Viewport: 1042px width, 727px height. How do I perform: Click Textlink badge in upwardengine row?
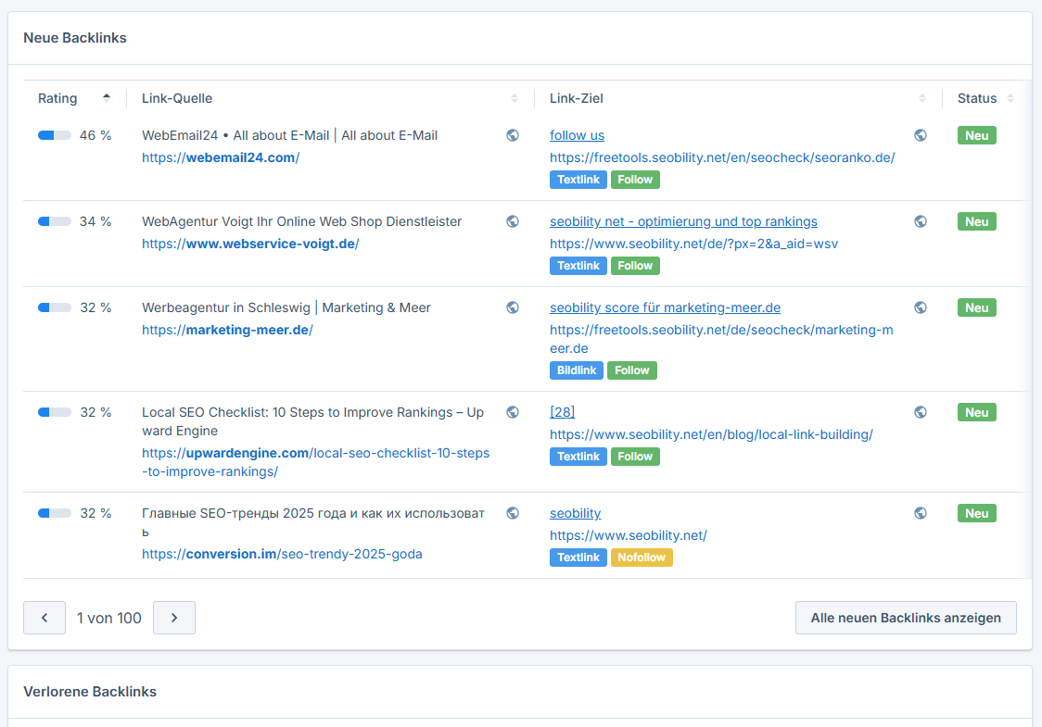(x=578, y=457)
